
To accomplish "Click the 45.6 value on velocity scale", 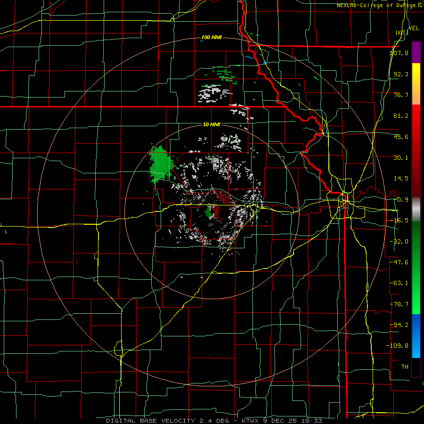I will coord(401,137).
